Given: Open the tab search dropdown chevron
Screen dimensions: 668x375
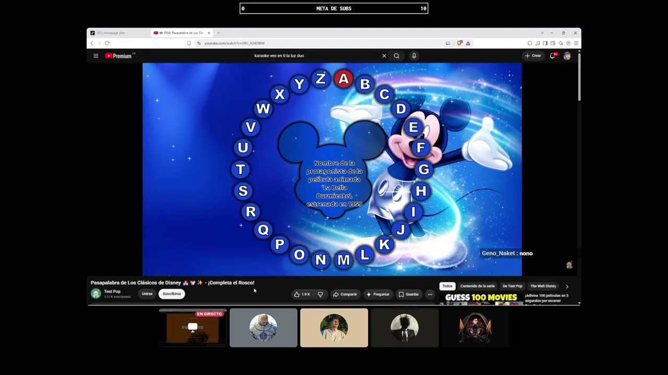Looking at the screenshot, I should click(x=542, y=33).
